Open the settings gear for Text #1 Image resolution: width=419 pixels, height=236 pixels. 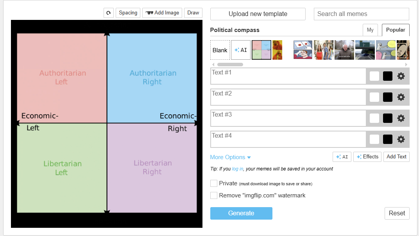click(x=401, y=76)
